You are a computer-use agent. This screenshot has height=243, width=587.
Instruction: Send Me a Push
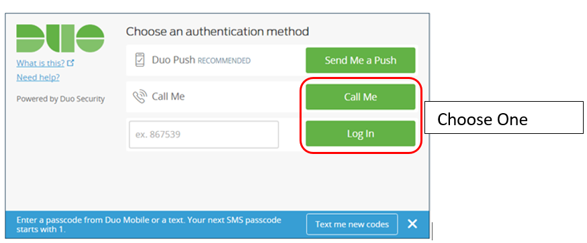361,60
